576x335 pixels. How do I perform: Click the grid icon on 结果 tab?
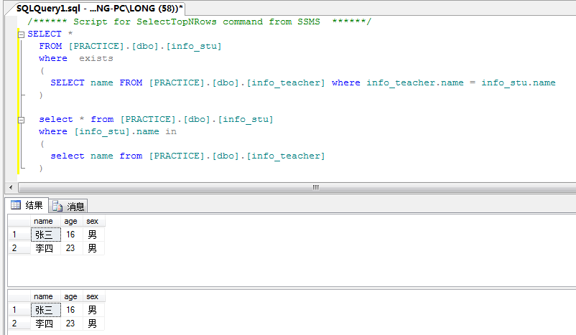(x=16, y=204)
